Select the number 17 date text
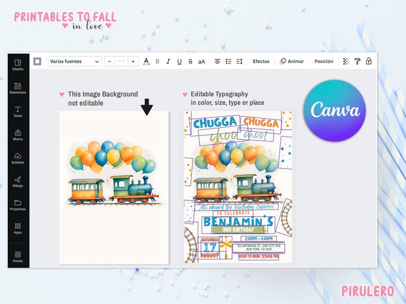This screenshot has height=304, width=406. tap(210, 248)
